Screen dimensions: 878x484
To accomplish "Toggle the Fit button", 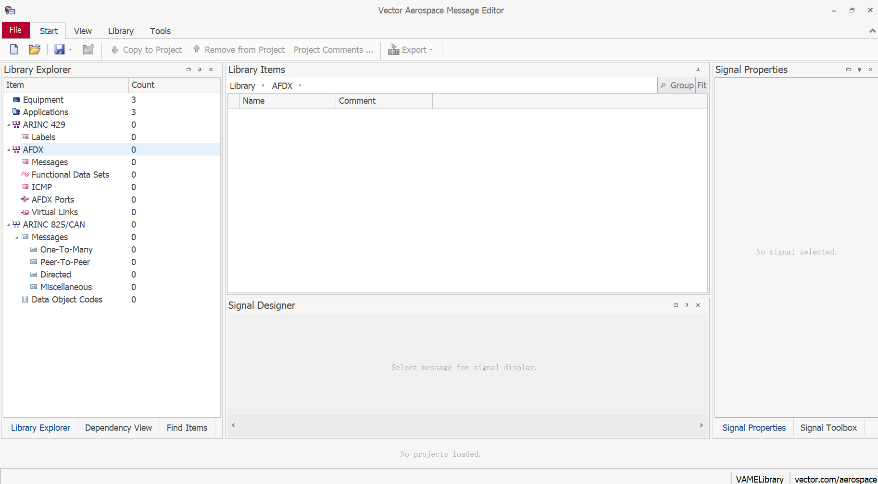I will 702,85.
